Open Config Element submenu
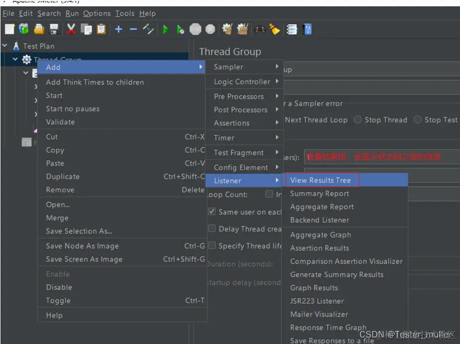The image size is (460, 344). click(245, 167)
